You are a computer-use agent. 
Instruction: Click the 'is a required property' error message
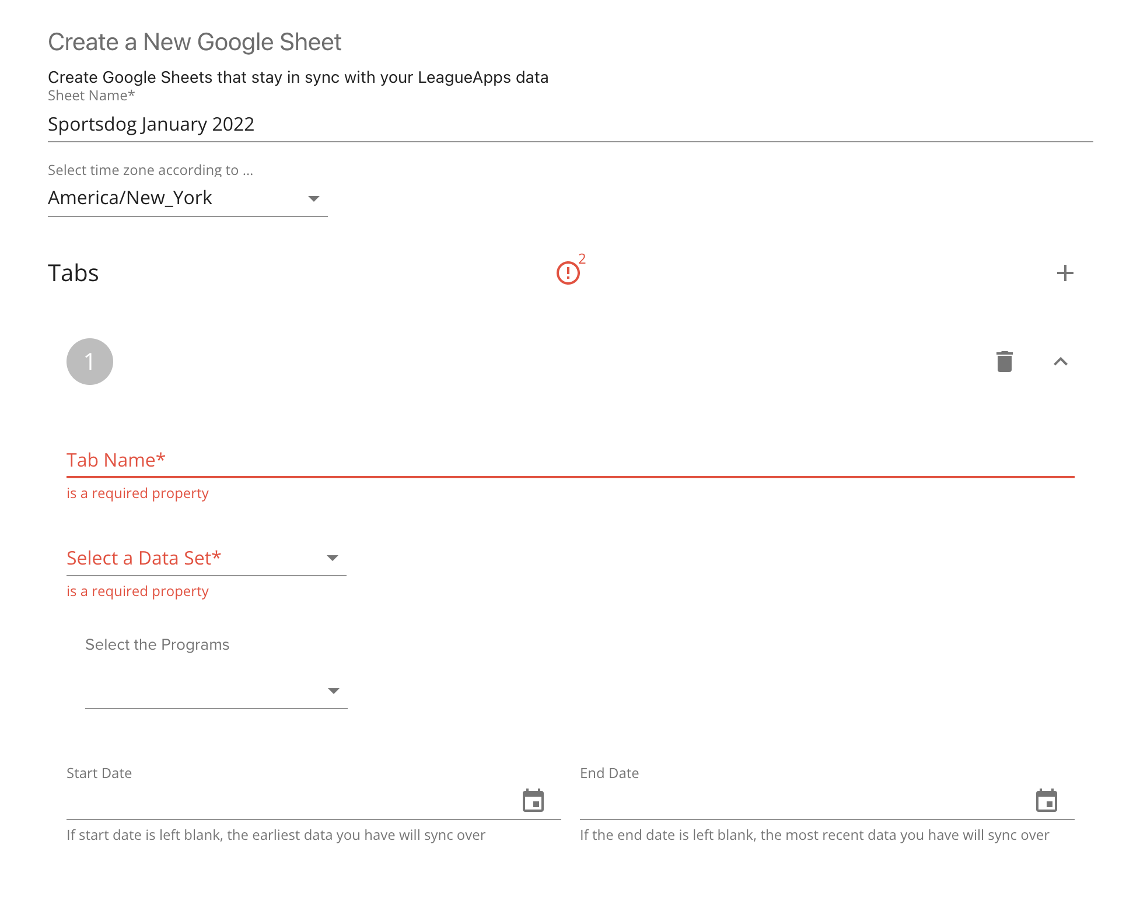[137, 493]
